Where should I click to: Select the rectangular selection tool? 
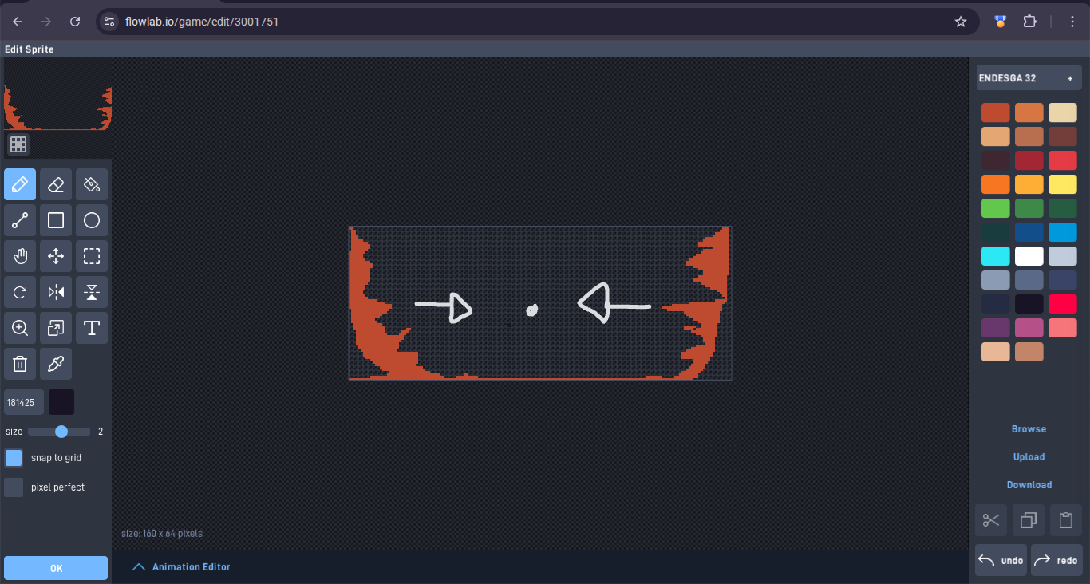coord(92,256)
